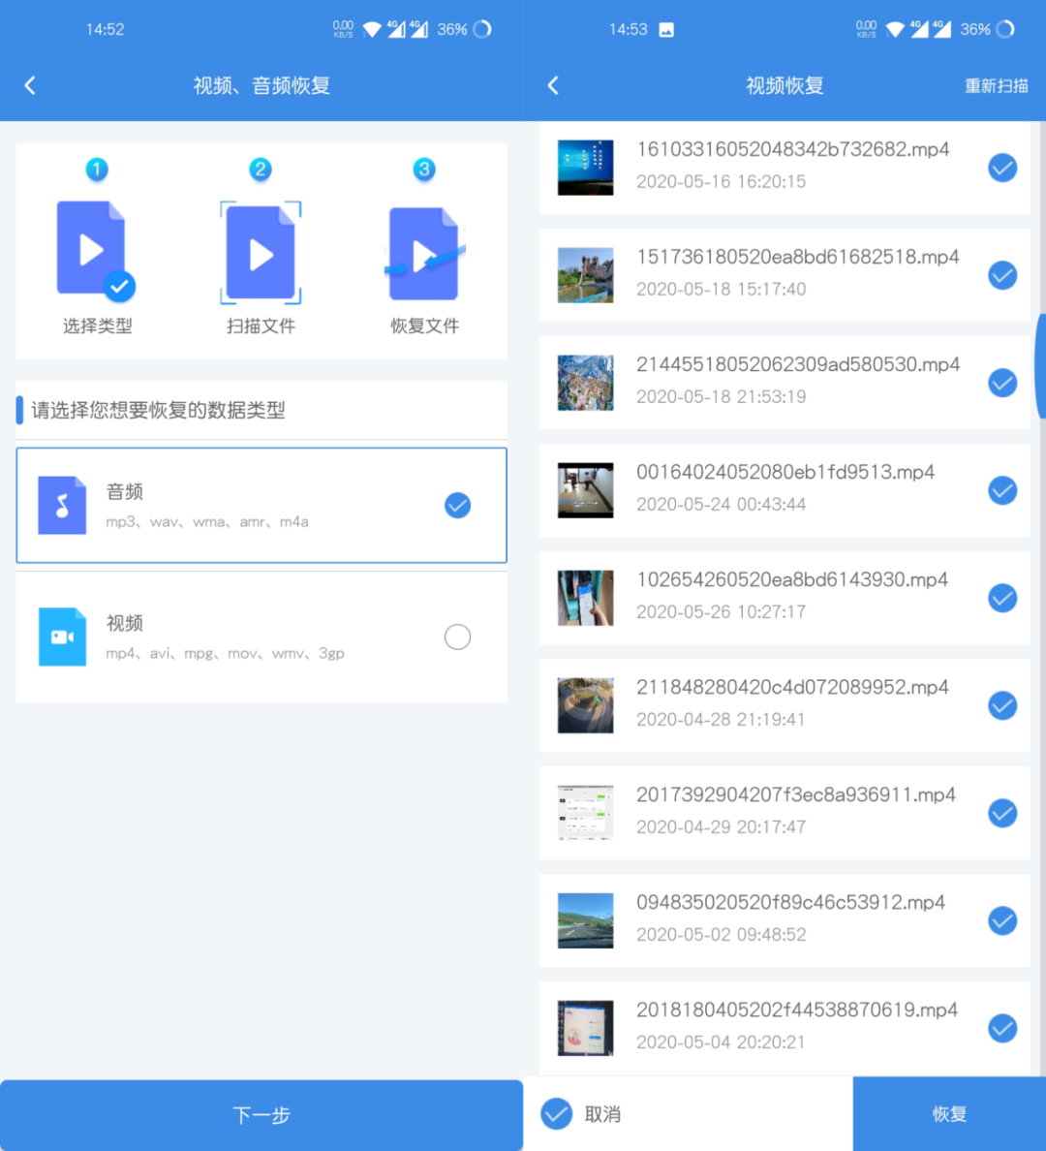Open thumbnail of 211848280420c4d072089952.mp4

(585, 705)
